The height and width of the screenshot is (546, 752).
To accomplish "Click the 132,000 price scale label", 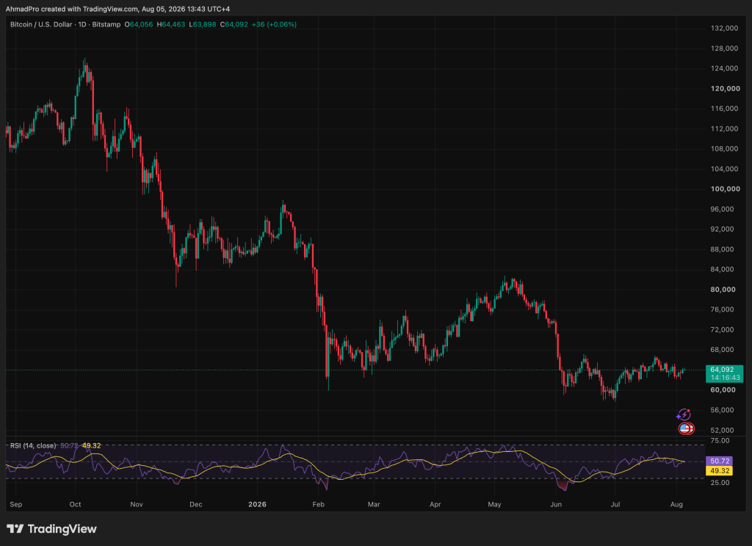I will [724, 29].
